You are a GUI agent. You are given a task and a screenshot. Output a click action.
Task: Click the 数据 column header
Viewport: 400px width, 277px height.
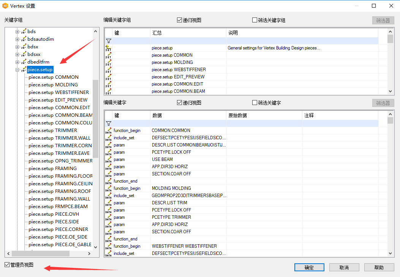(x=188, y=115)
